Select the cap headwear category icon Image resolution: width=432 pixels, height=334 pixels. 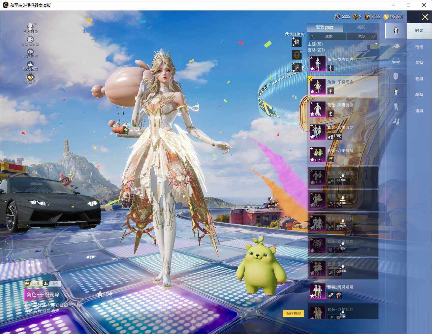396,46
